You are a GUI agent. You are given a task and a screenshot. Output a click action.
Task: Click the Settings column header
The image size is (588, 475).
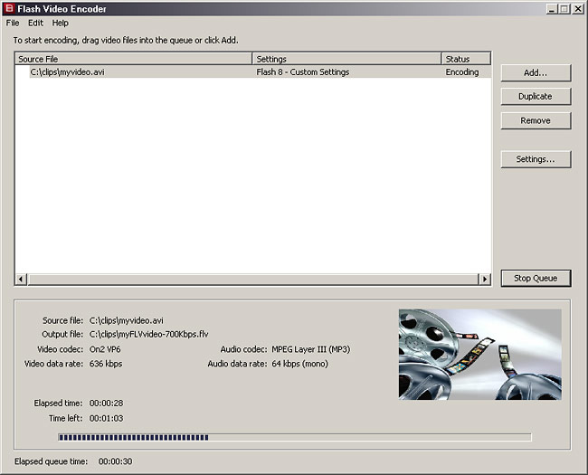(346, 59)
